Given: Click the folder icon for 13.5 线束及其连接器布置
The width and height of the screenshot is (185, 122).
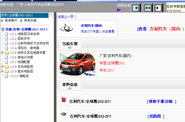Looking at the screenshot, I should click(7, 53).
